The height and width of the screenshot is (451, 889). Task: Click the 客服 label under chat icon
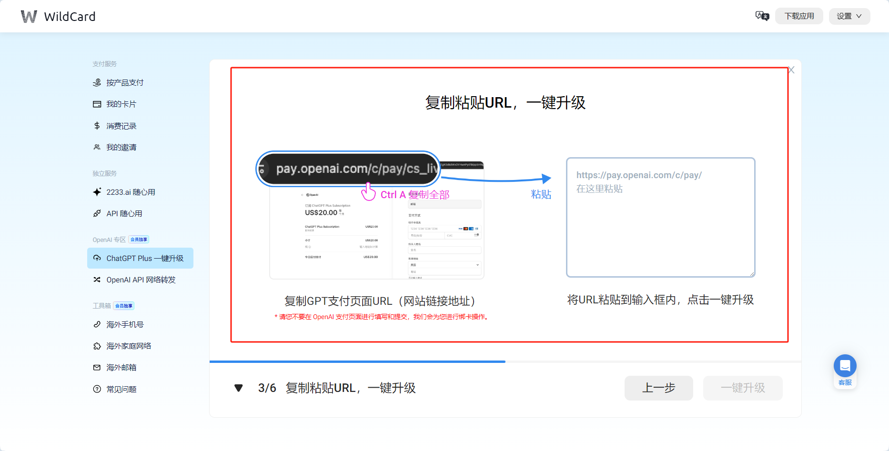pyautogui.click(x=845, y=382)
